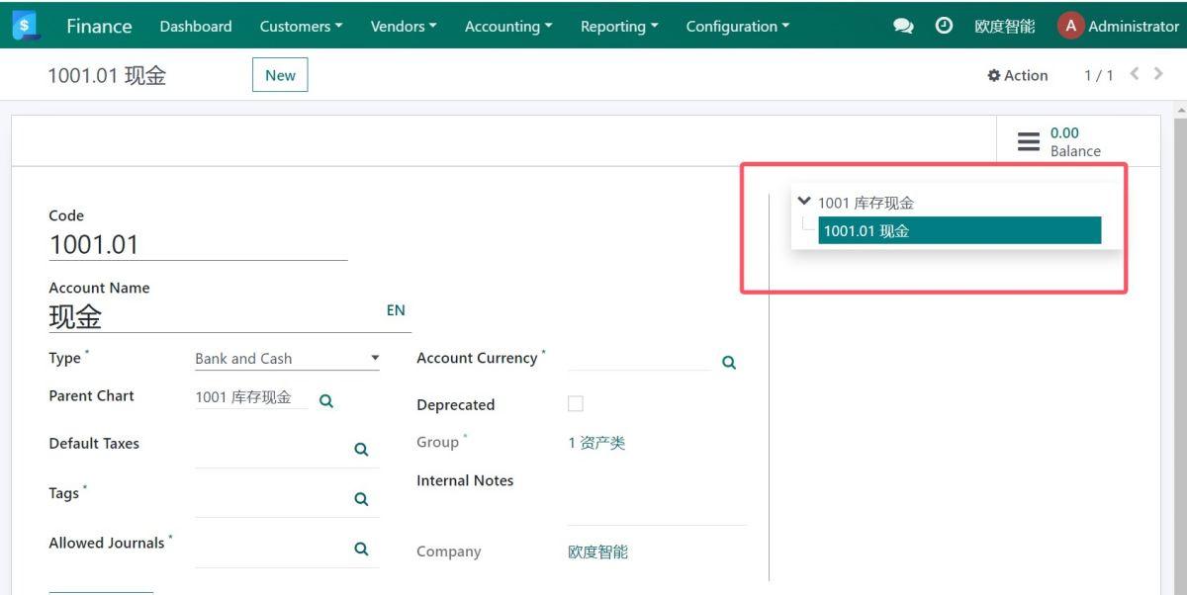The height and width of the screenshot is (595, 1187).
Task: Click the Default Taxes input field
Action: tap(272, 450)
